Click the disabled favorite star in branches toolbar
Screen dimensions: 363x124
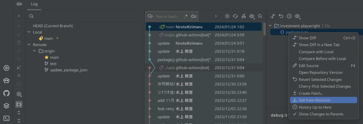(x=19, y=75)
